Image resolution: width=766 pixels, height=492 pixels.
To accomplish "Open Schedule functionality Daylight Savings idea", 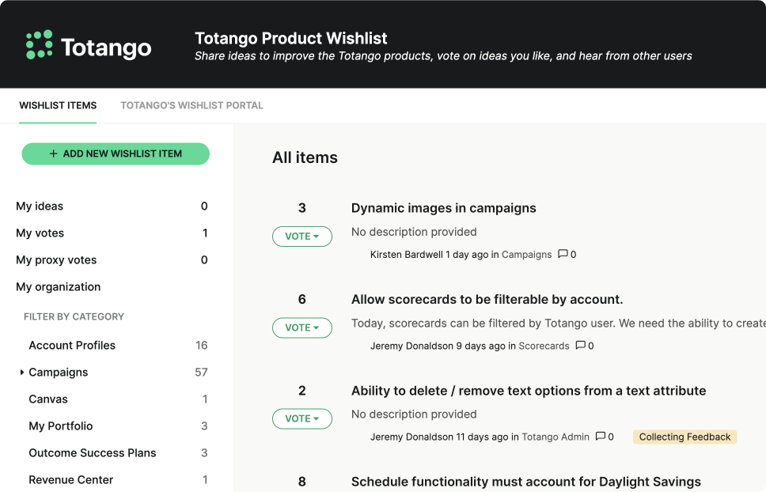I will coord(525,482).
